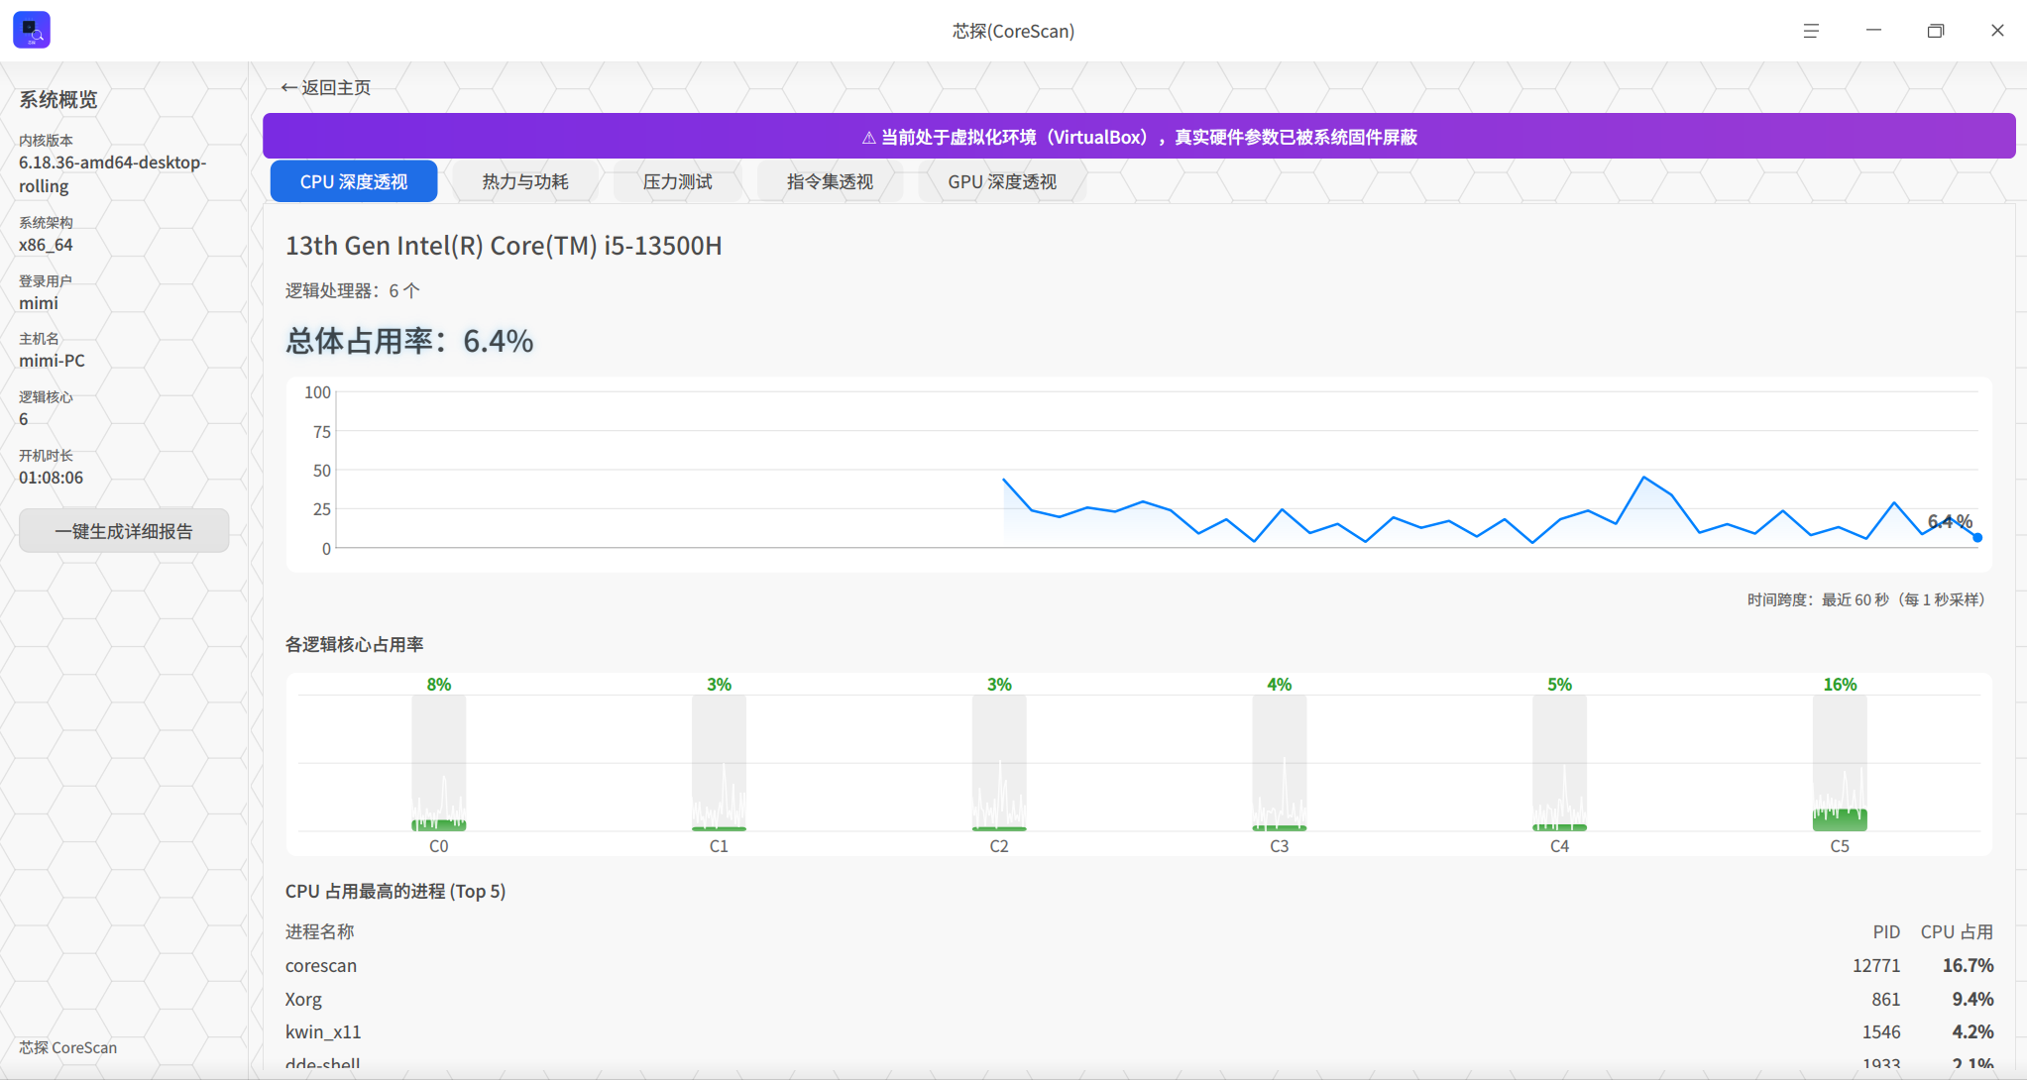Switch to the 热力与功耗 tab
This screenshot has height=1080, width=2027.
pyautogui.click(x=525, y=181)
